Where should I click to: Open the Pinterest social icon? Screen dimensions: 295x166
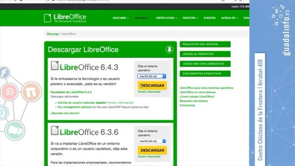pos(9,92)
